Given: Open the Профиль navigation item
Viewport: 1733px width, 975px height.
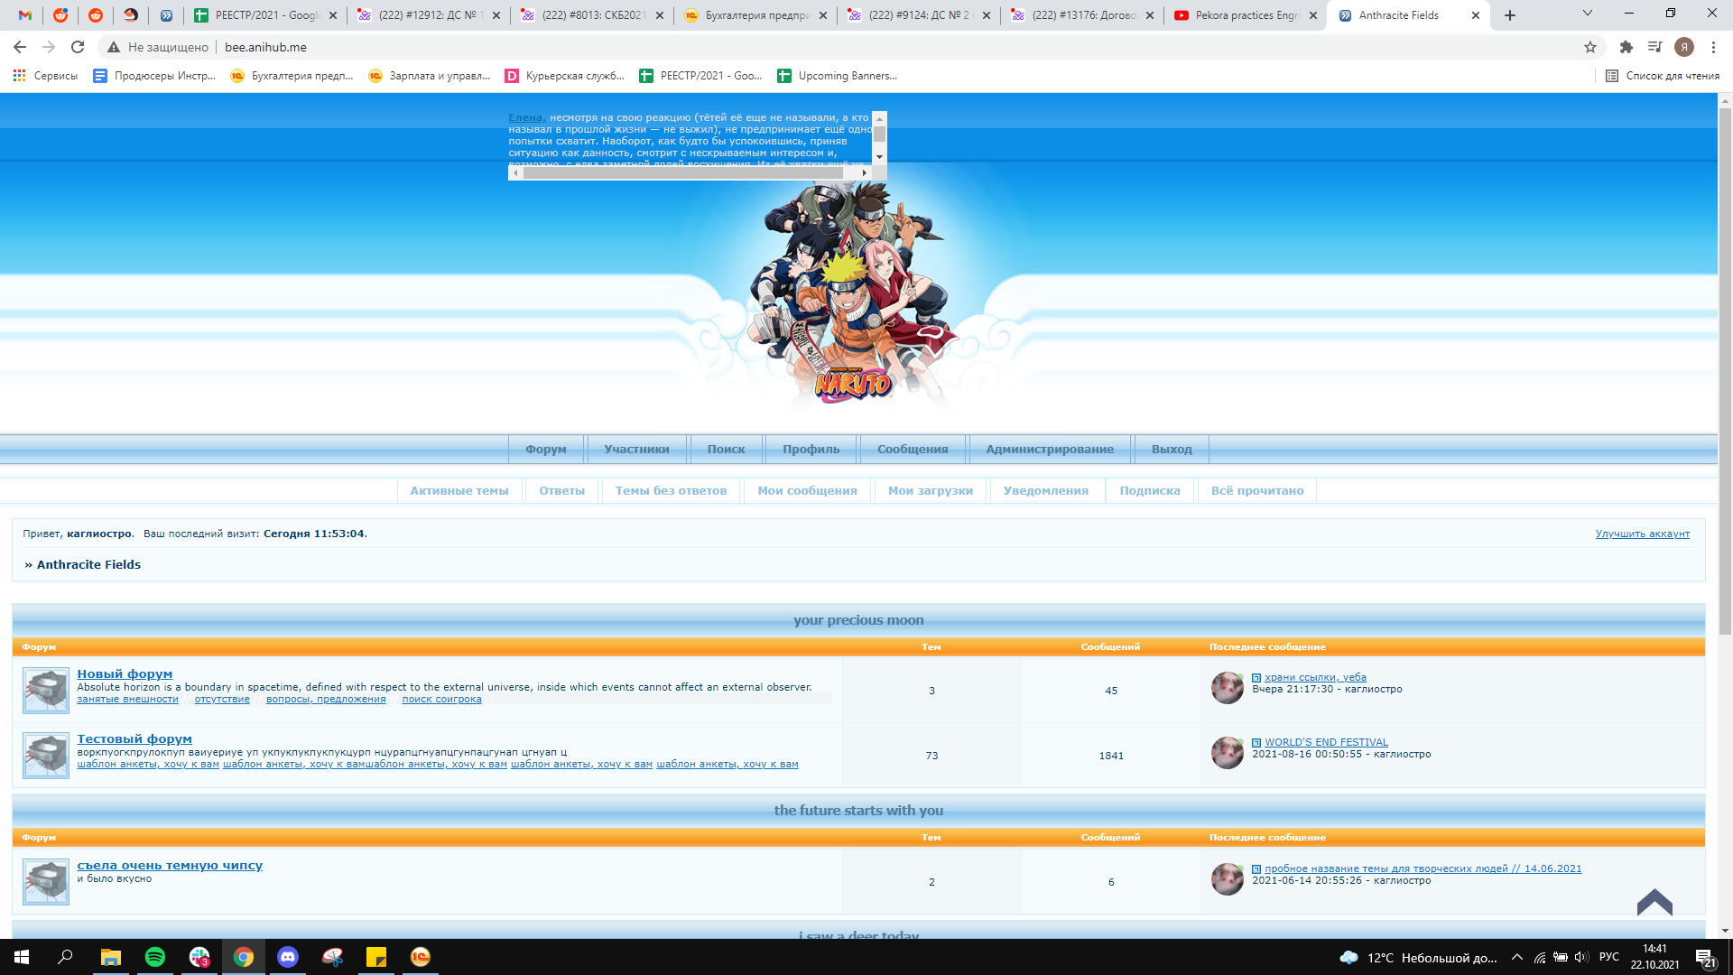Looking at the screenshot, I should coord(811,450).
